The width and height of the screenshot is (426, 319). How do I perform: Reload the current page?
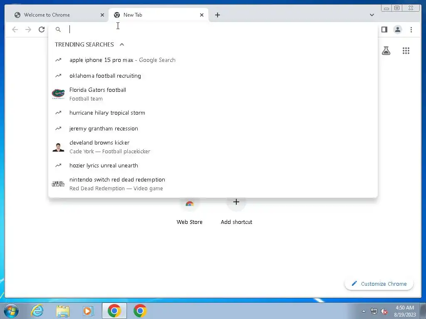coord(42,29)
